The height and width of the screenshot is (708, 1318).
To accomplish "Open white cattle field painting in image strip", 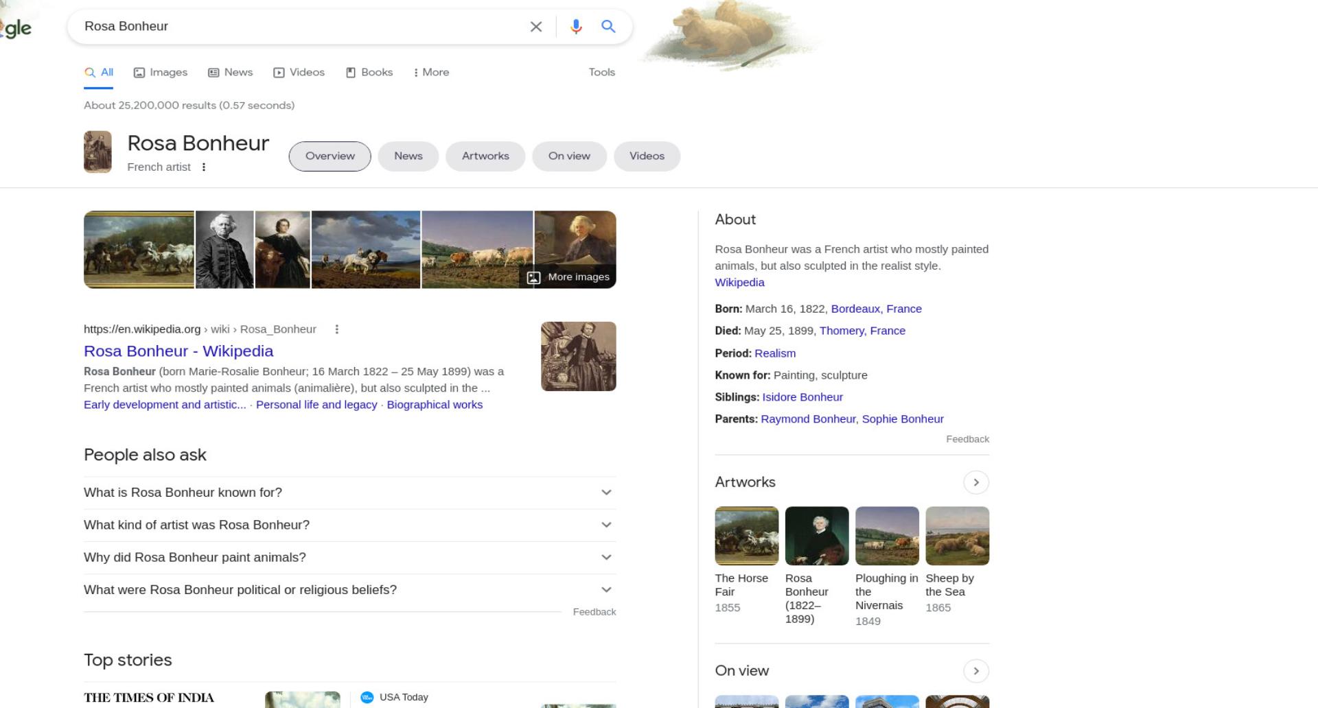I will coord(477,250).
